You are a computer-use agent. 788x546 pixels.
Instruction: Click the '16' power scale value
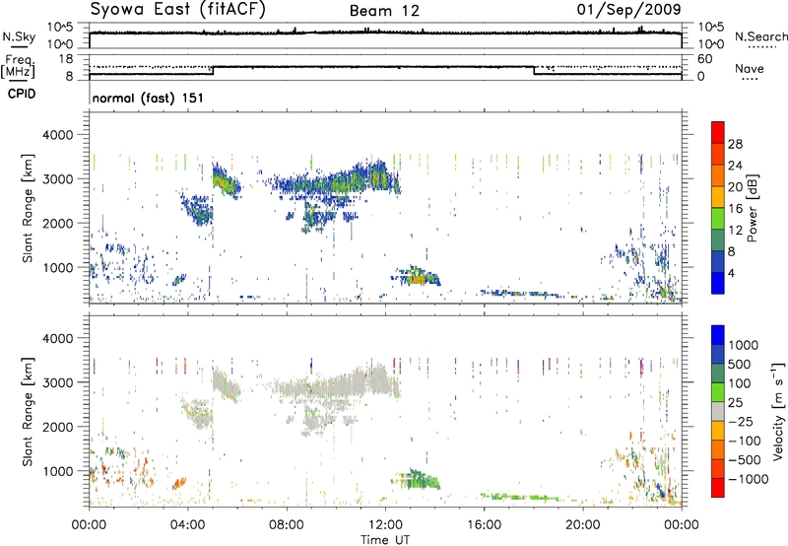pos(735,209)
